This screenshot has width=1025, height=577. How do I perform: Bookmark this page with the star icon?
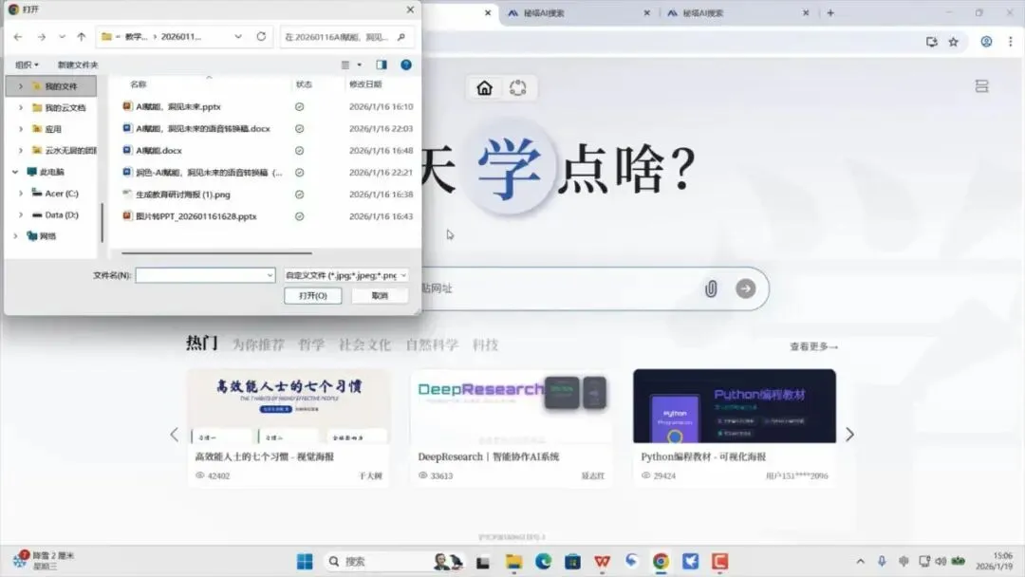click(x=953, y=42)
